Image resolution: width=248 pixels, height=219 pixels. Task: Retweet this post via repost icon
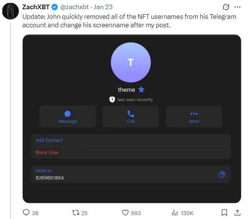click(75, 212)
